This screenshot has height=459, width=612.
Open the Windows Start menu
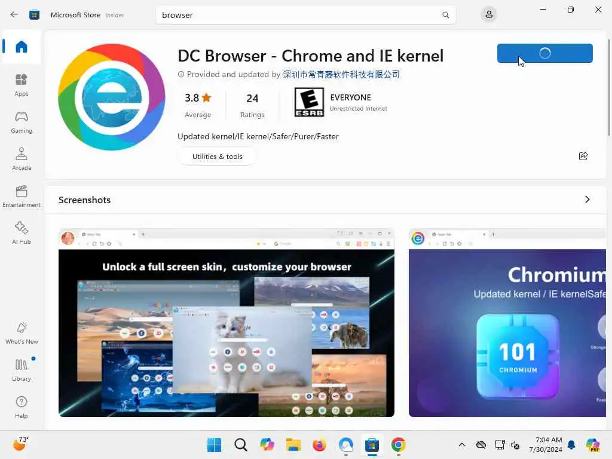click(x=214, y=445)
